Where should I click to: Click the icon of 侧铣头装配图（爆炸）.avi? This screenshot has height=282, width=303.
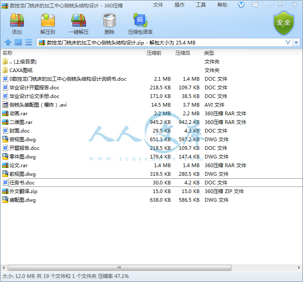5,105
